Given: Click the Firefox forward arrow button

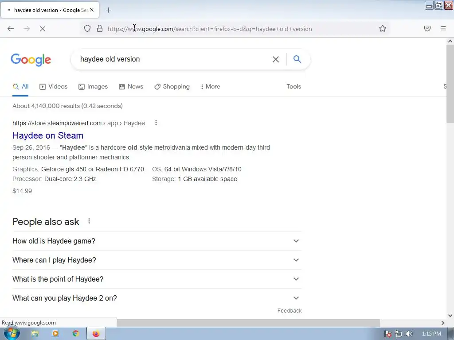Looking at the screenshot, I should tap(27, 29).
